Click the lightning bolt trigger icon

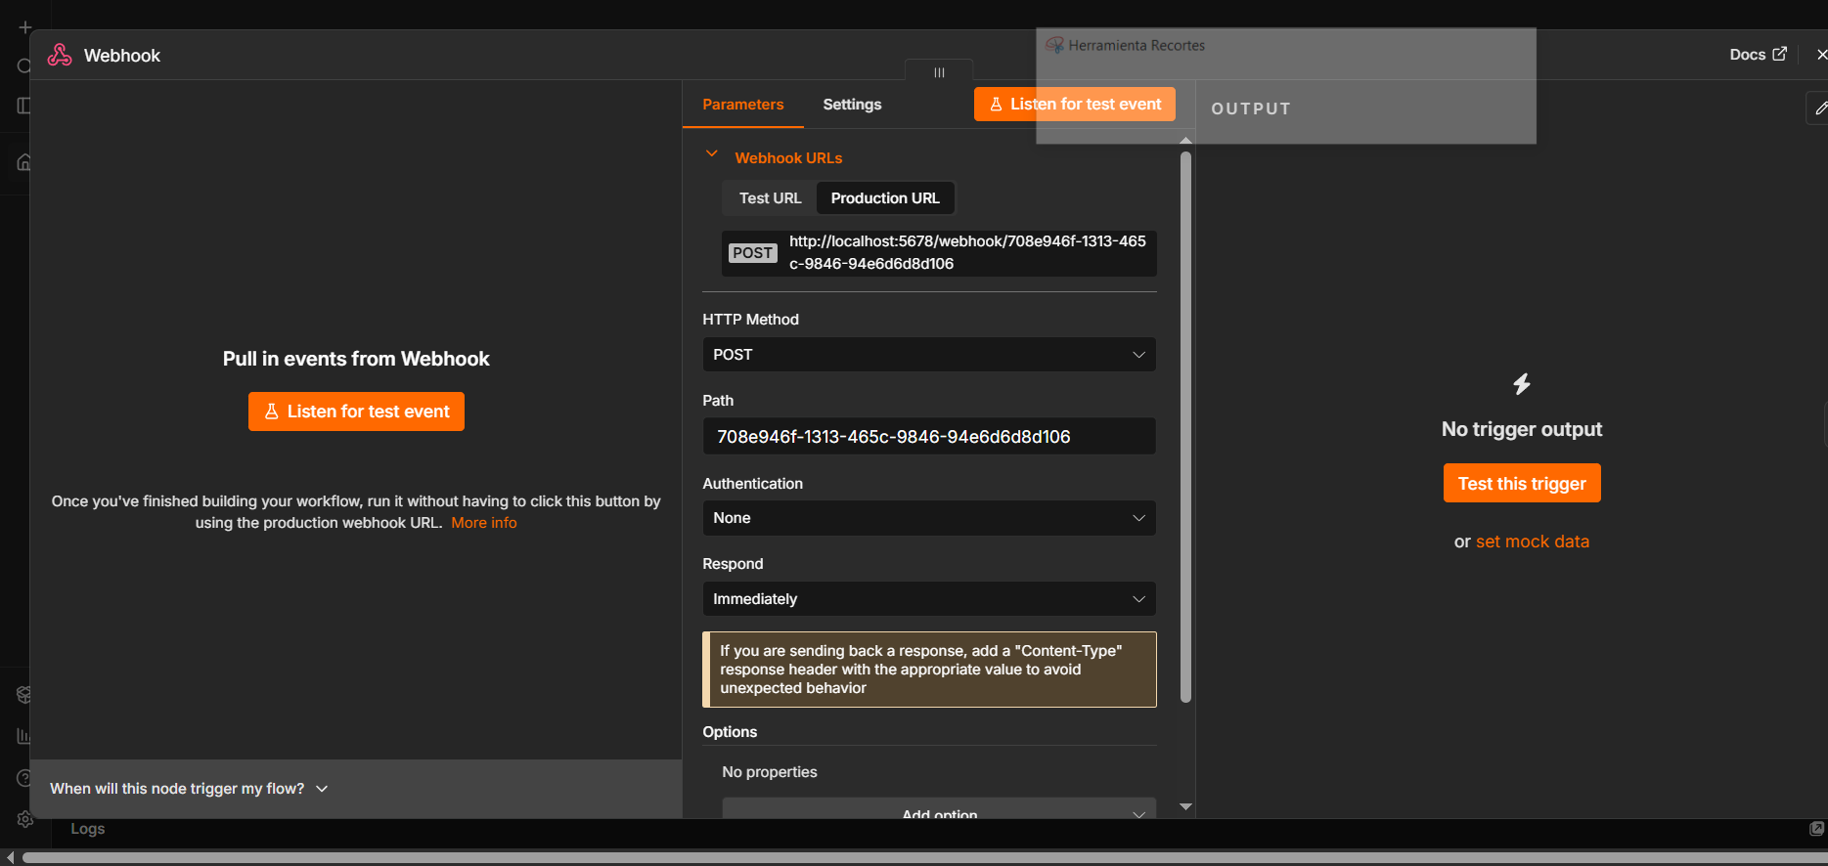point(1522,384)
